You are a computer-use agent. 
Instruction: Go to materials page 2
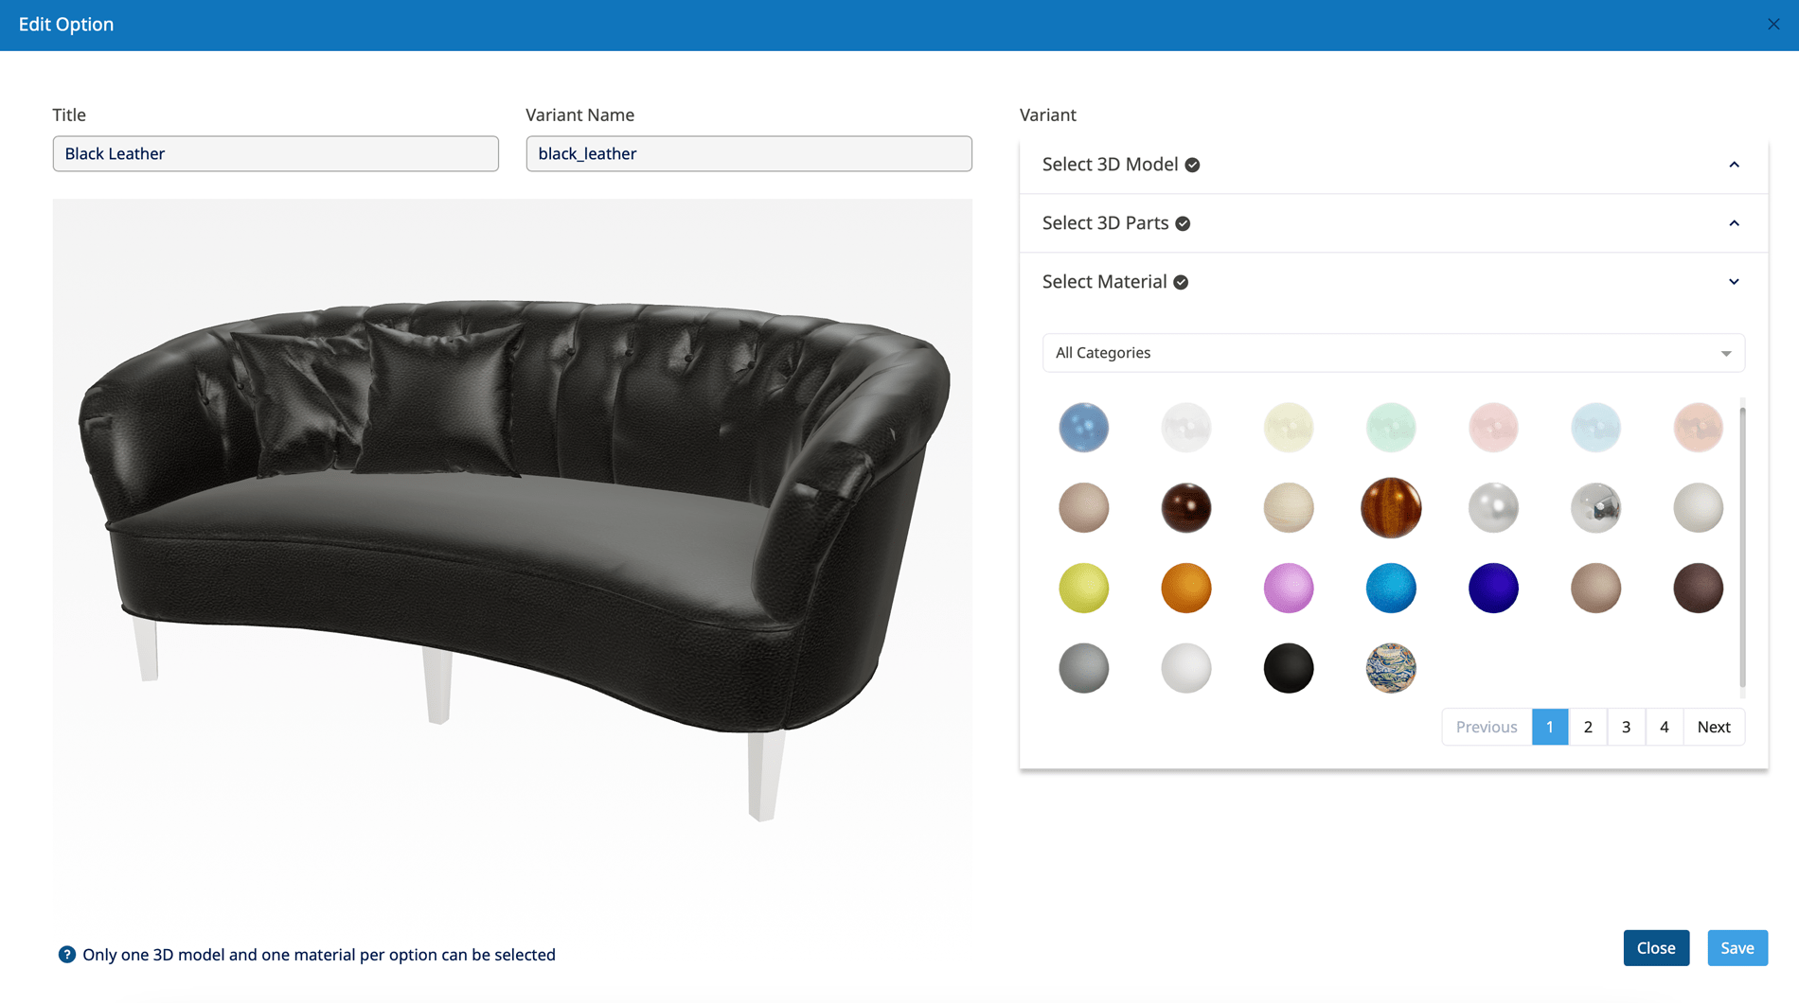(1588, 727)
